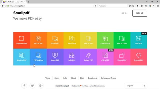Close the Smallpdf.com tab

[x=24, y=2]
